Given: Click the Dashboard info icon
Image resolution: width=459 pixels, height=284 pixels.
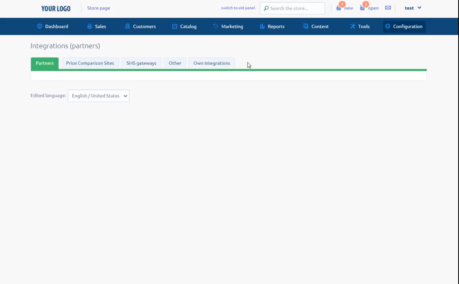Looking at the screenshot, I should coord(40,26).
